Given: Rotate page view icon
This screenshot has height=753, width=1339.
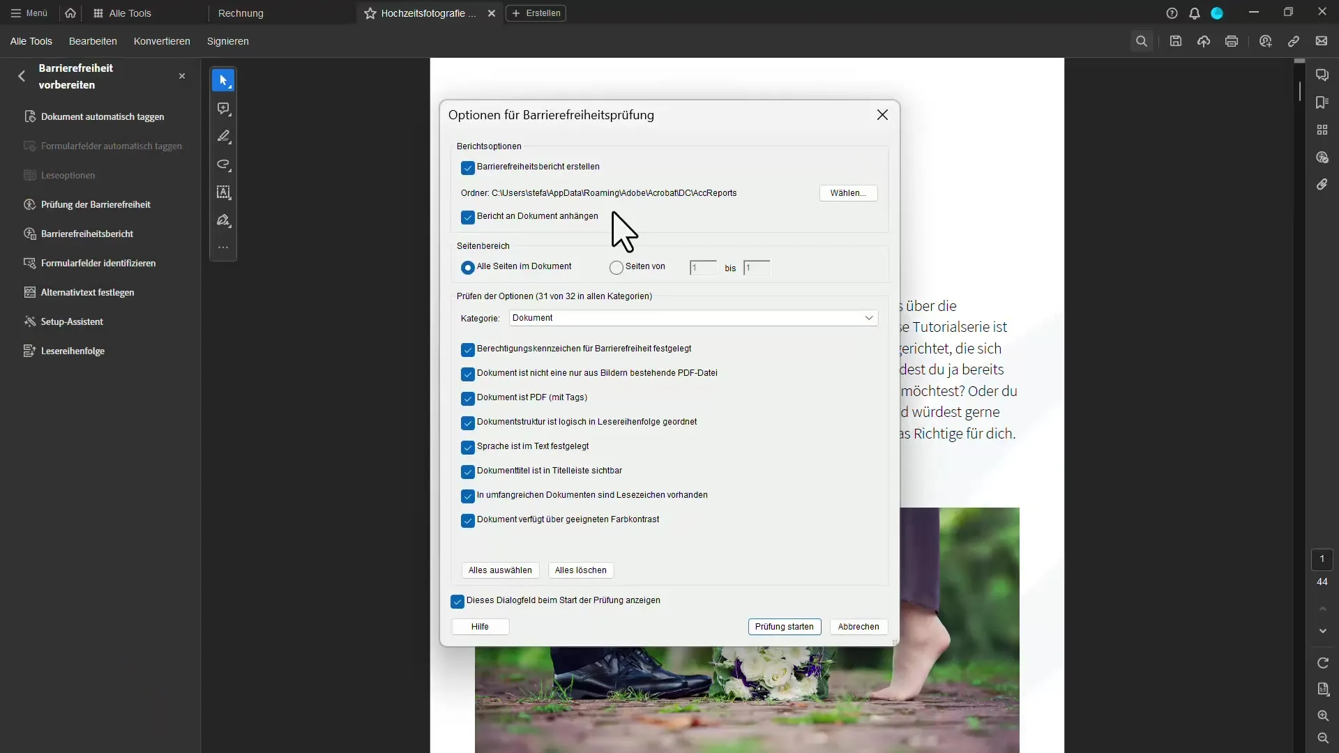Looking at the screenshot, I should (x=1323, y=663).
